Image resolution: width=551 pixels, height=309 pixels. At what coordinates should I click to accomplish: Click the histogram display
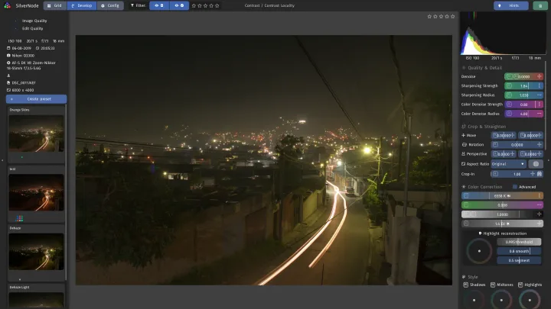point(504,34)
